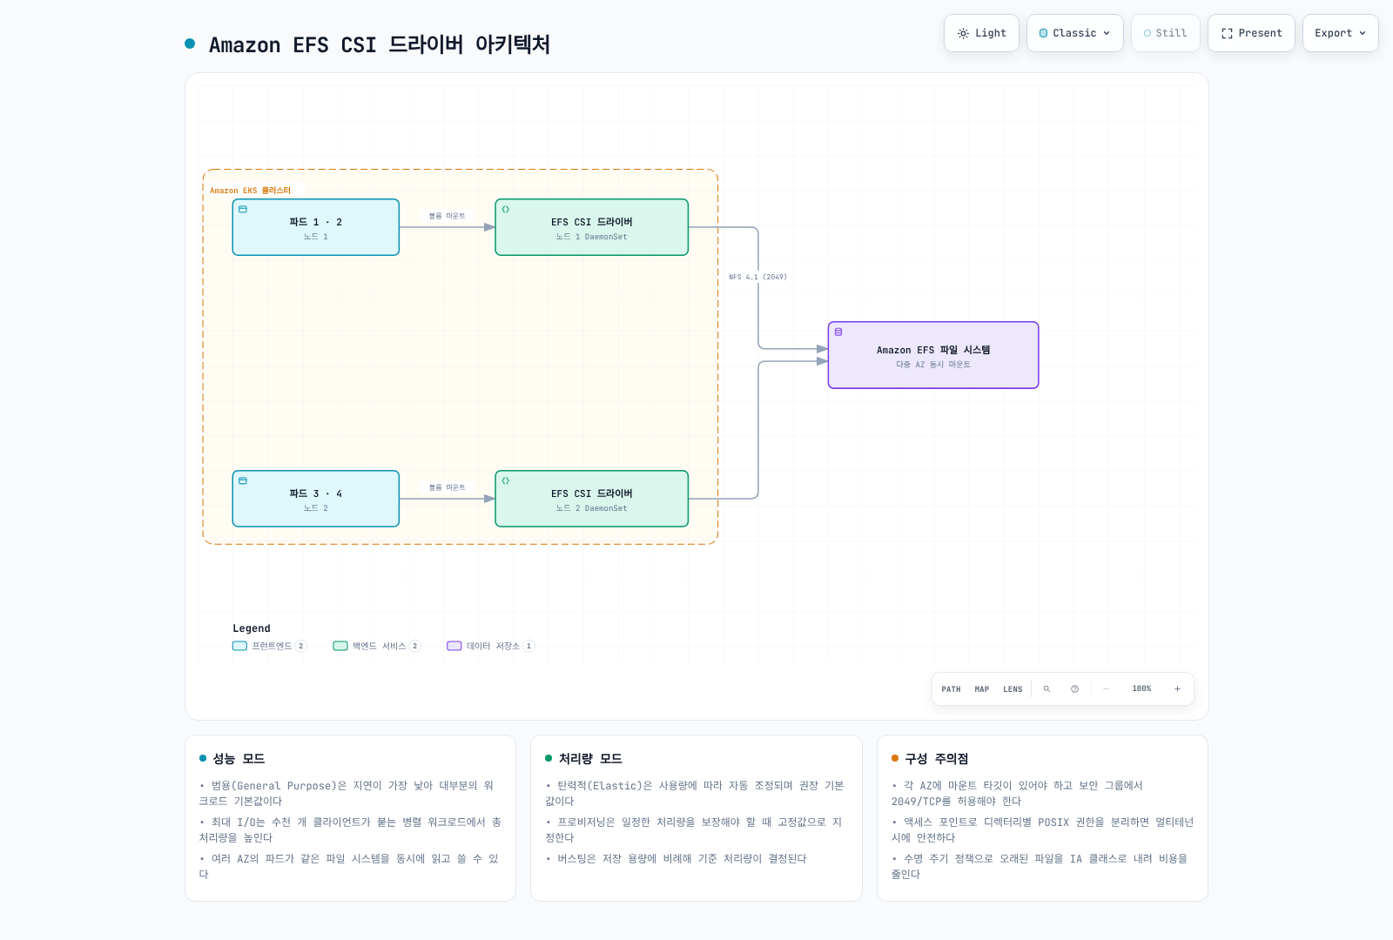Select the 파드 3 · 4 node
This screenshot has height=940, width=1393.
pyautogui.click(x=316, y=499)
